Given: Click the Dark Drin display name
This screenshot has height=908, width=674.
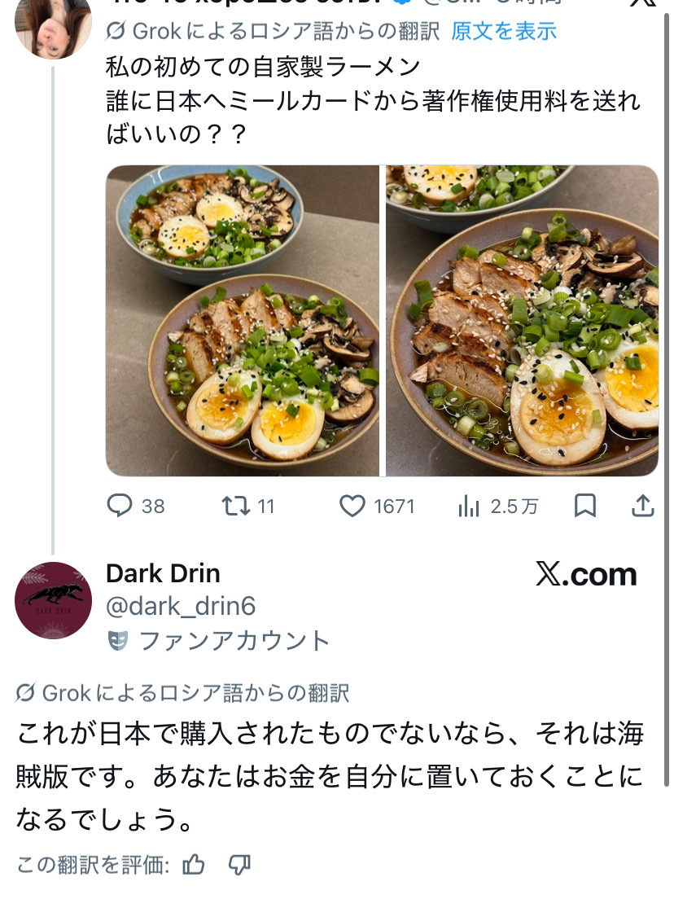Looking at the screenshot, I should 163,573.
